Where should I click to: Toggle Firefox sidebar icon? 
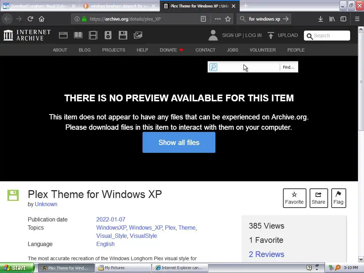point(343,19)
